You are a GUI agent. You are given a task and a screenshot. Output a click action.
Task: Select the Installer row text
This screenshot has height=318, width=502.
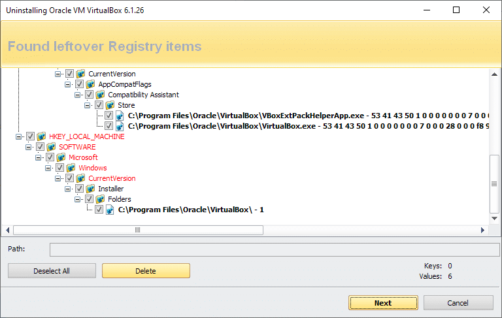110,189
